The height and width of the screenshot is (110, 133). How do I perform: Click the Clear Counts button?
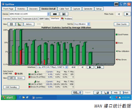point(121,24)
